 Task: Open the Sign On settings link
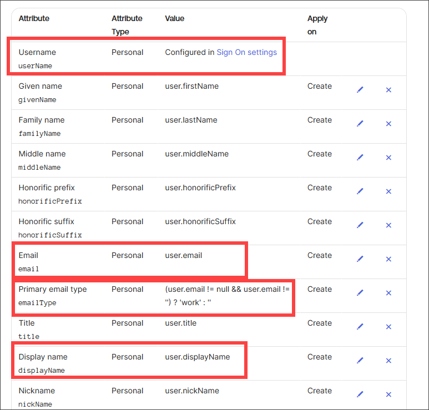[247, 52]
